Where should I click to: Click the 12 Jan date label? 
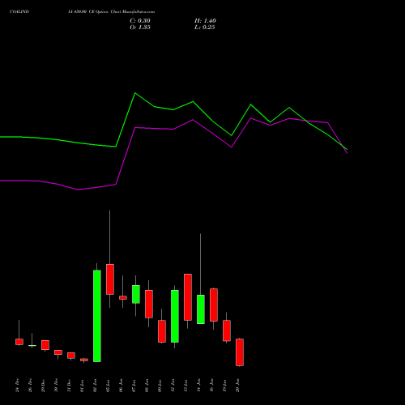[173, 386]
